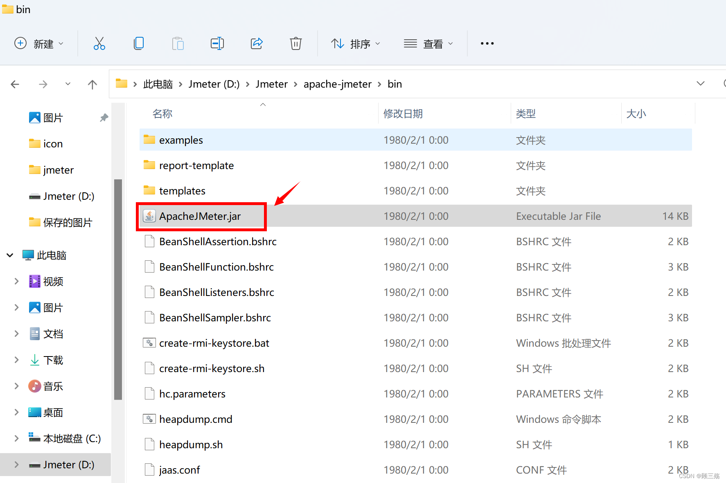Screen dimensions: 726x483
Task: Select the ApacheJMeter.jar Java icon
Action: pyautogui.click(x=149, y=216)
